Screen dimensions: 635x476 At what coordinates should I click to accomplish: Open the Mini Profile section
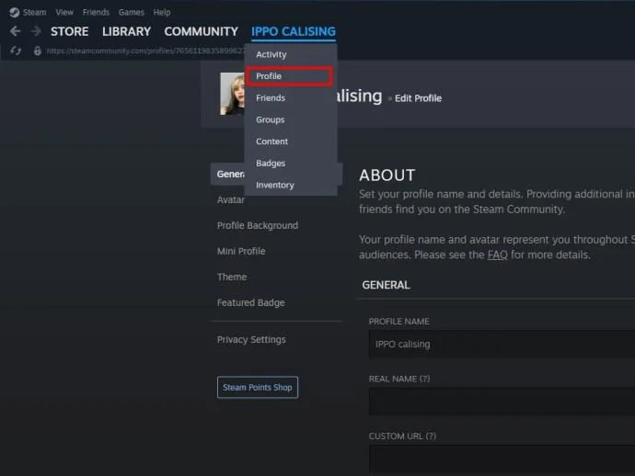point(241,252)
